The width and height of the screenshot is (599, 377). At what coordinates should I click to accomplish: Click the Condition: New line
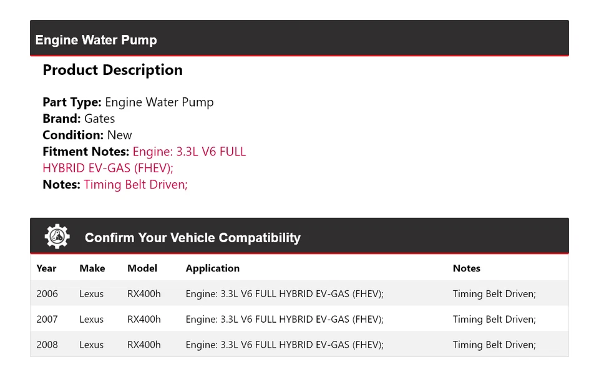[87, 135]
